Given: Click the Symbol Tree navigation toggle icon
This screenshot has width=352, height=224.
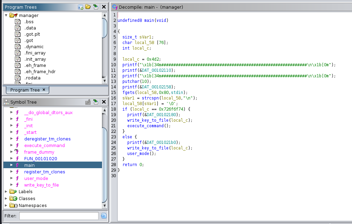Looking at the screenshot, I should pyautogui.click(x=96, y=102).
